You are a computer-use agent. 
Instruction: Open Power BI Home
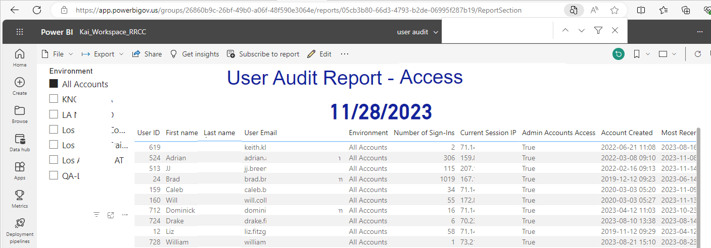[x=20, y=57]
